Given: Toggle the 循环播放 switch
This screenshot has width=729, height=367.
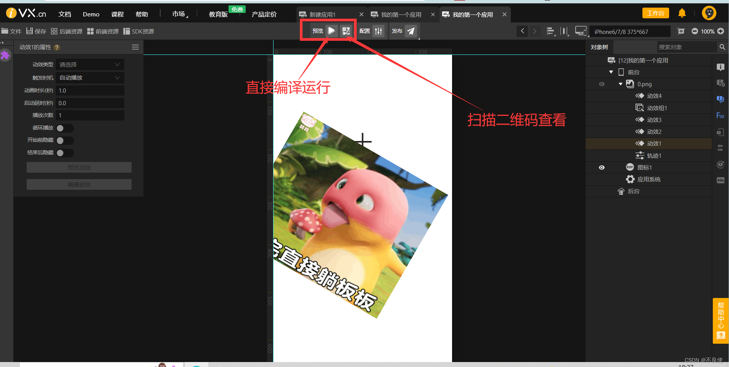Looking at the screenshot, I should [x=65, y=128].
